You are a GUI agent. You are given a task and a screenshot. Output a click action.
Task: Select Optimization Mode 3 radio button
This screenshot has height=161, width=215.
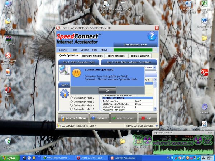pos(71,102)
